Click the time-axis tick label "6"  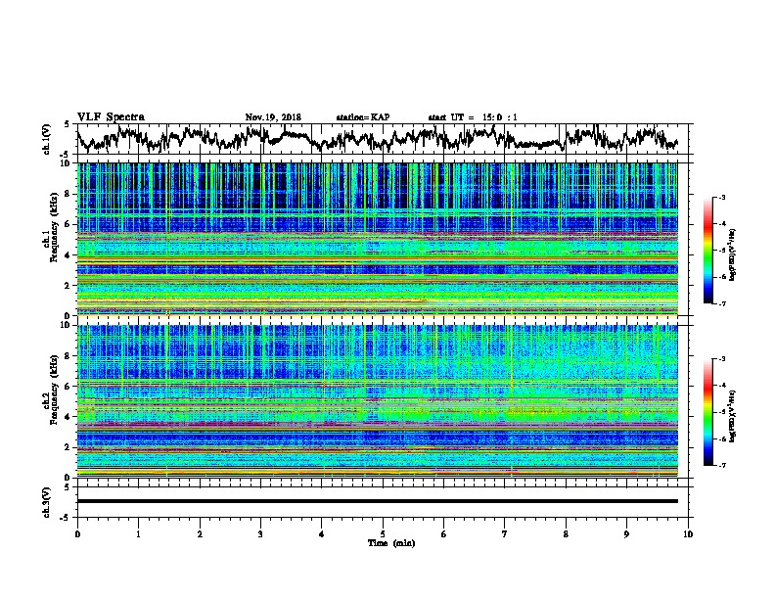(x=444, y=534)
